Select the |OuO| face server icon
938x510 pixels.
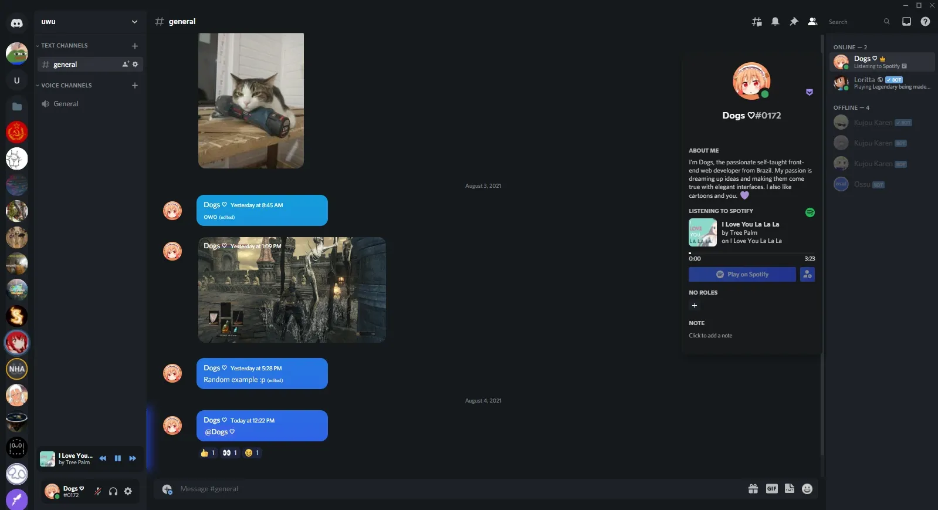[16, 448]
